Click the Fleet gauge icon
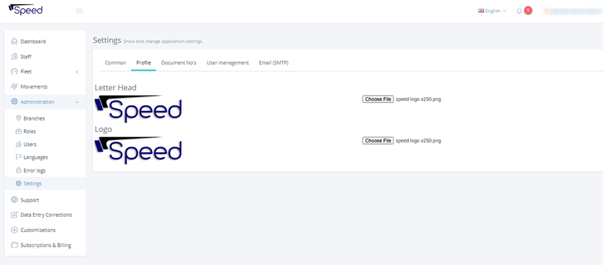Screen dimensions: 603x265 click(x=14, y=72)
